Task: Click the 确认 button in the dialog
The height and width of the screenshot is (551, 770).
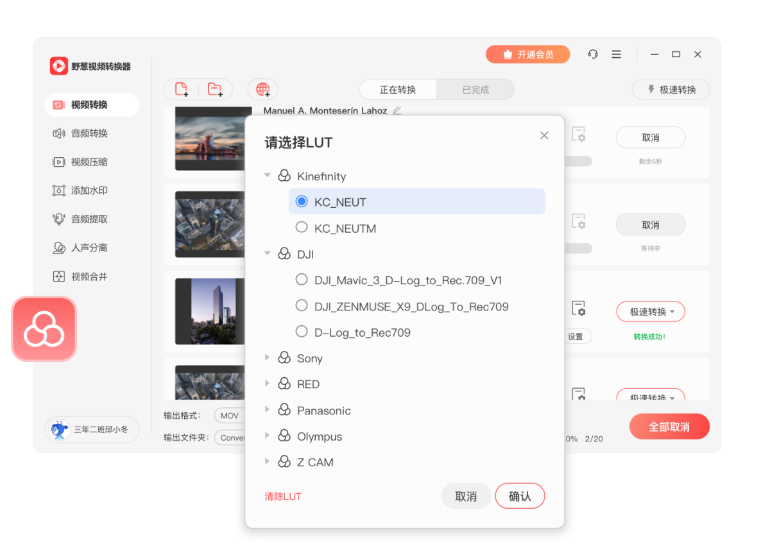Action: [x=520, y=496]
